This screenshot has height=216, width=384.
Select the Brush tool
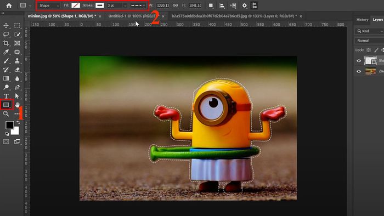pyautogui.click(x=6, y=61)
